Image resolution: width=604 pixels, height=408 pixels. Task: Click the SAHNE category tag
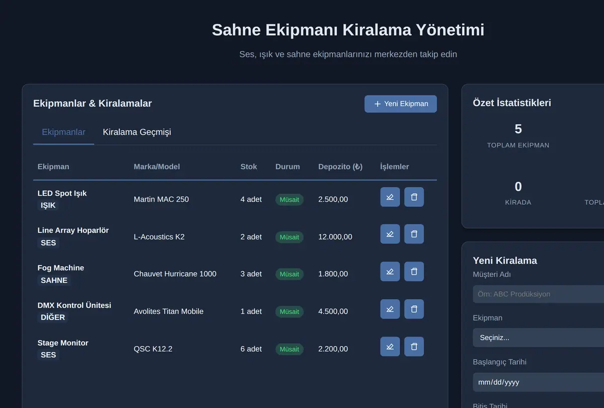pos(54,280)
